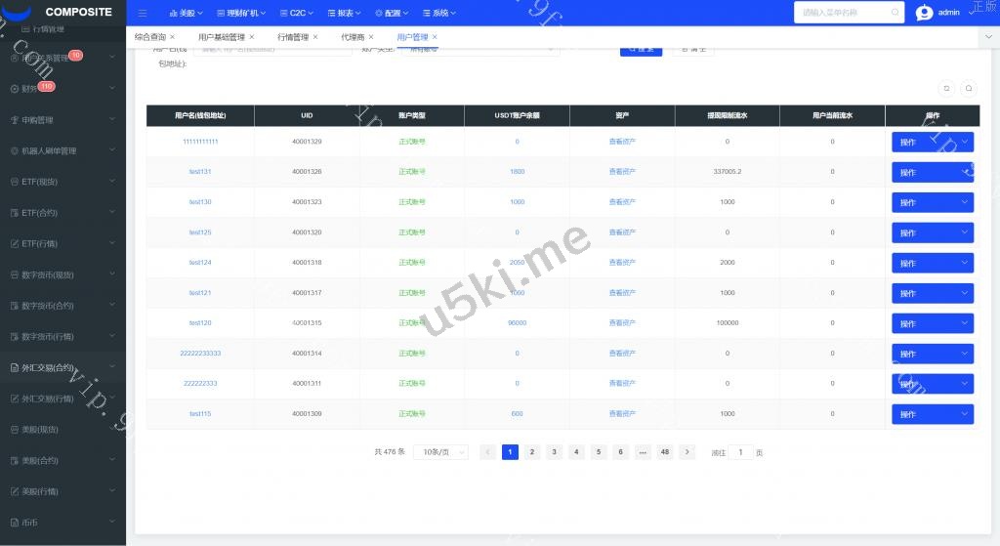Go to next page using right arrow
The image size is (1000, 546).
click(687, 452)
